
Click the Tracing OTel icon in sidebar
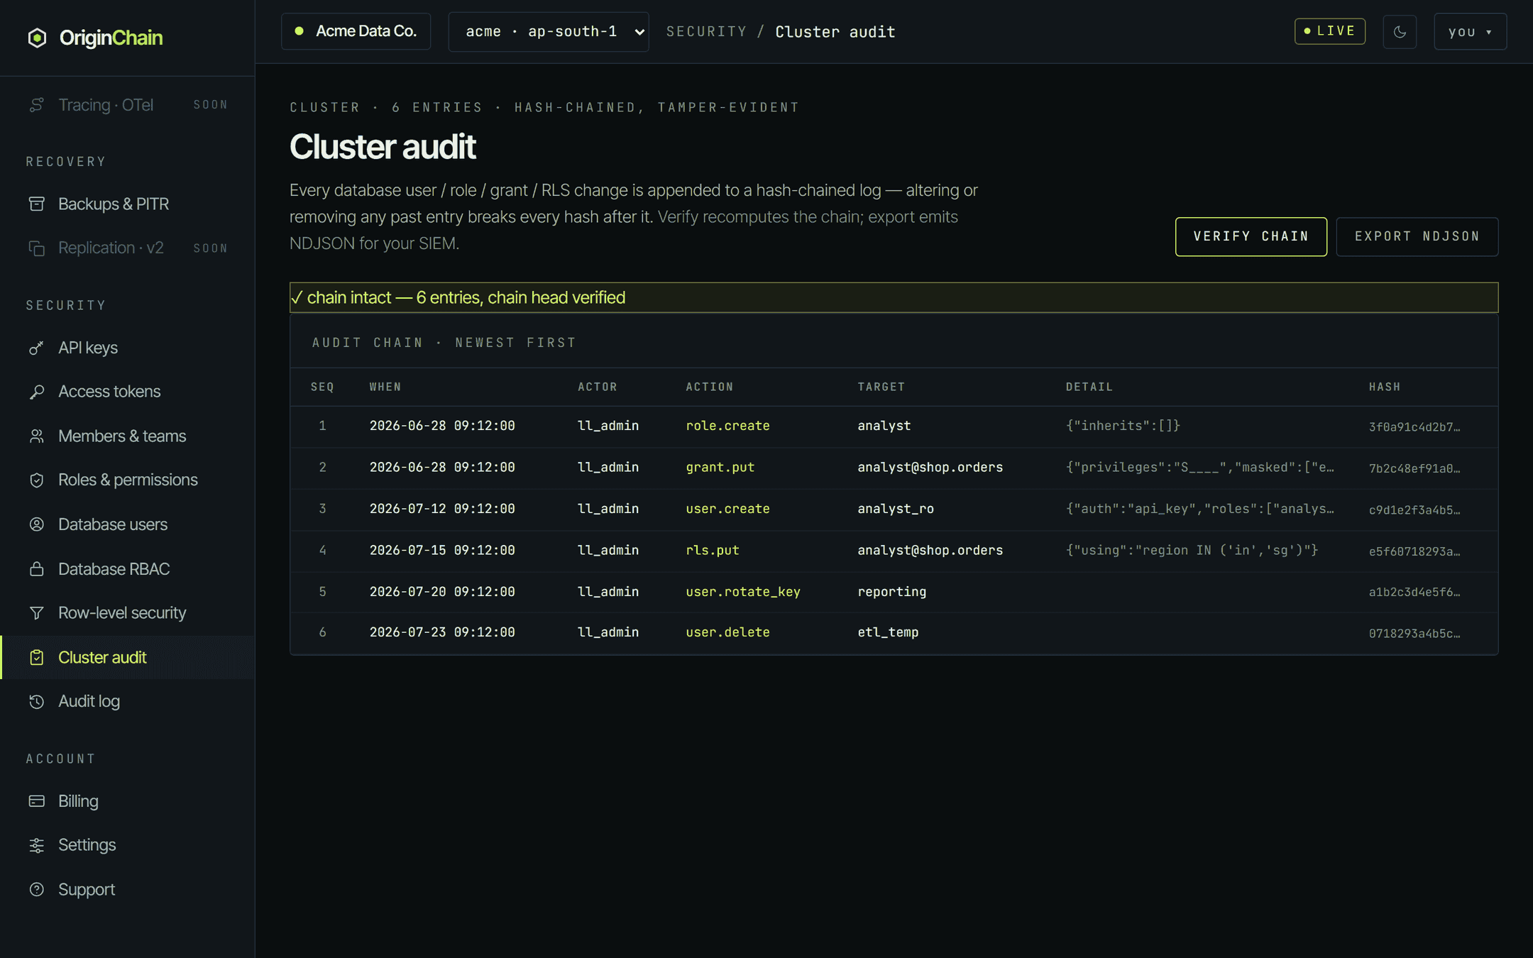[x=37, y=105]
